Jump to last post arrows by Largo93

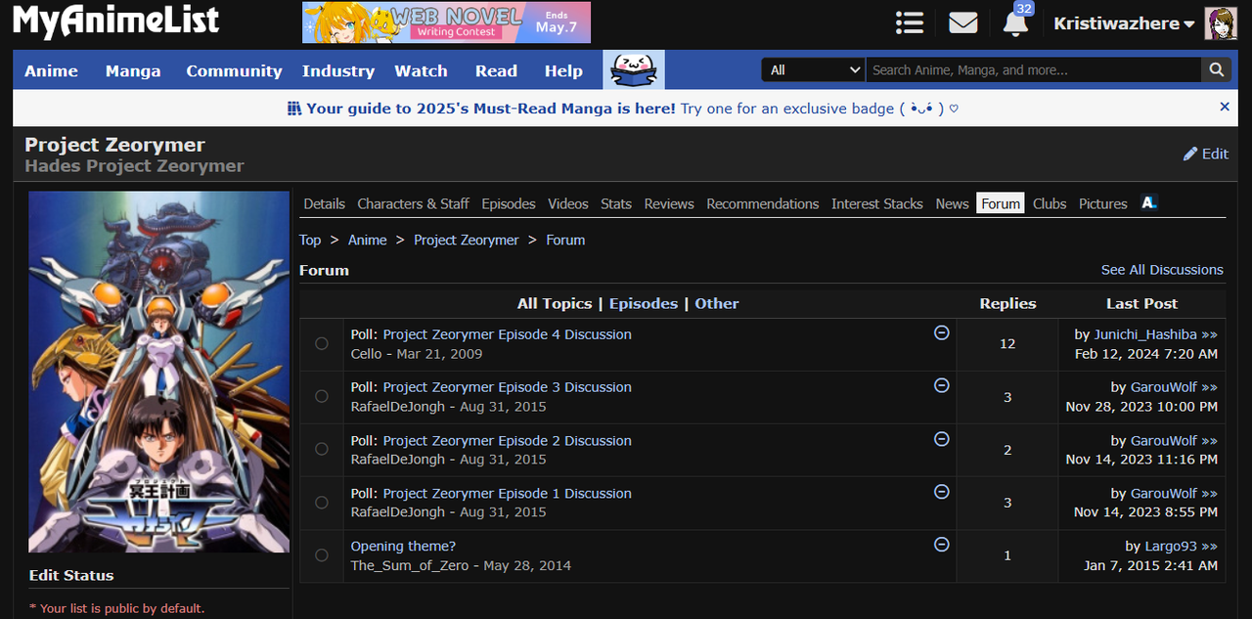click(1210, 547)
